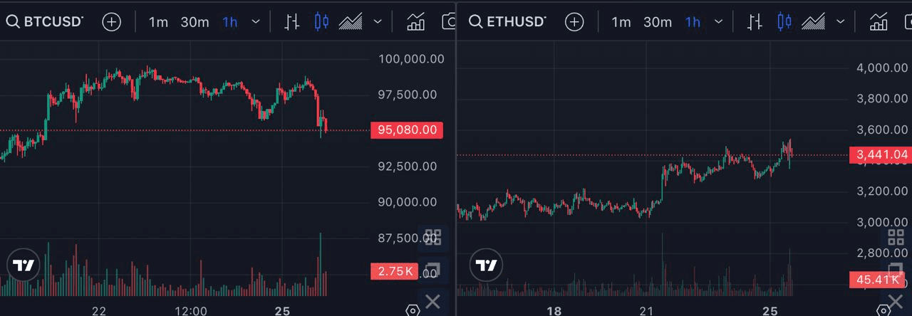Open indicators on the BTCUSD chart
912x316 pixels.
[416, 22]
